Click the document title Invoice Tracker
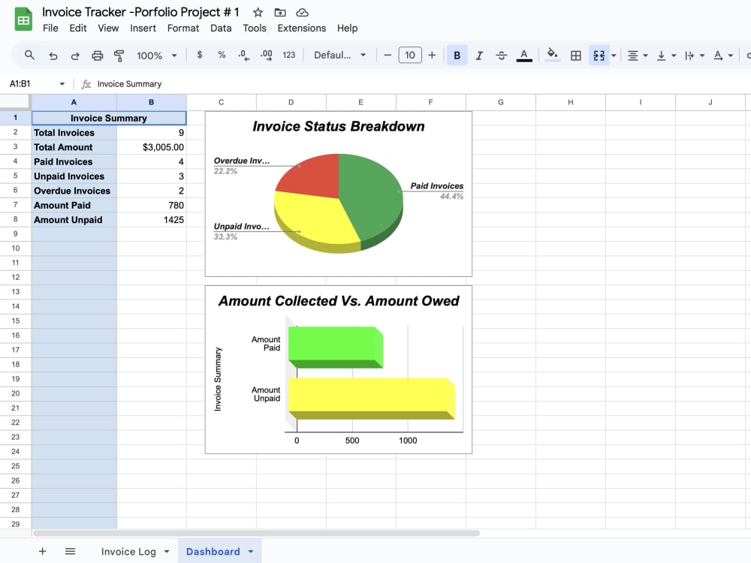Screen dimensions: 751x563 pos(140,12)
